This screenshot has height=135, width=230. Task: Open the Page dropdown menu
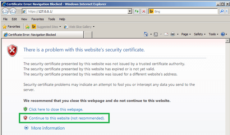186,34
